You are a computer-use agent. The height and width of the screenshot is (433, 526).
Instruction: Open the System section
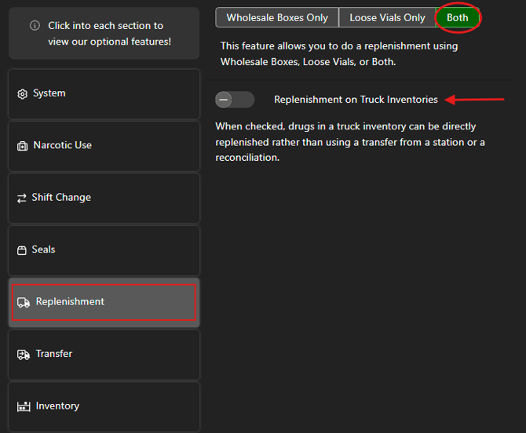(x=104, y=94)
